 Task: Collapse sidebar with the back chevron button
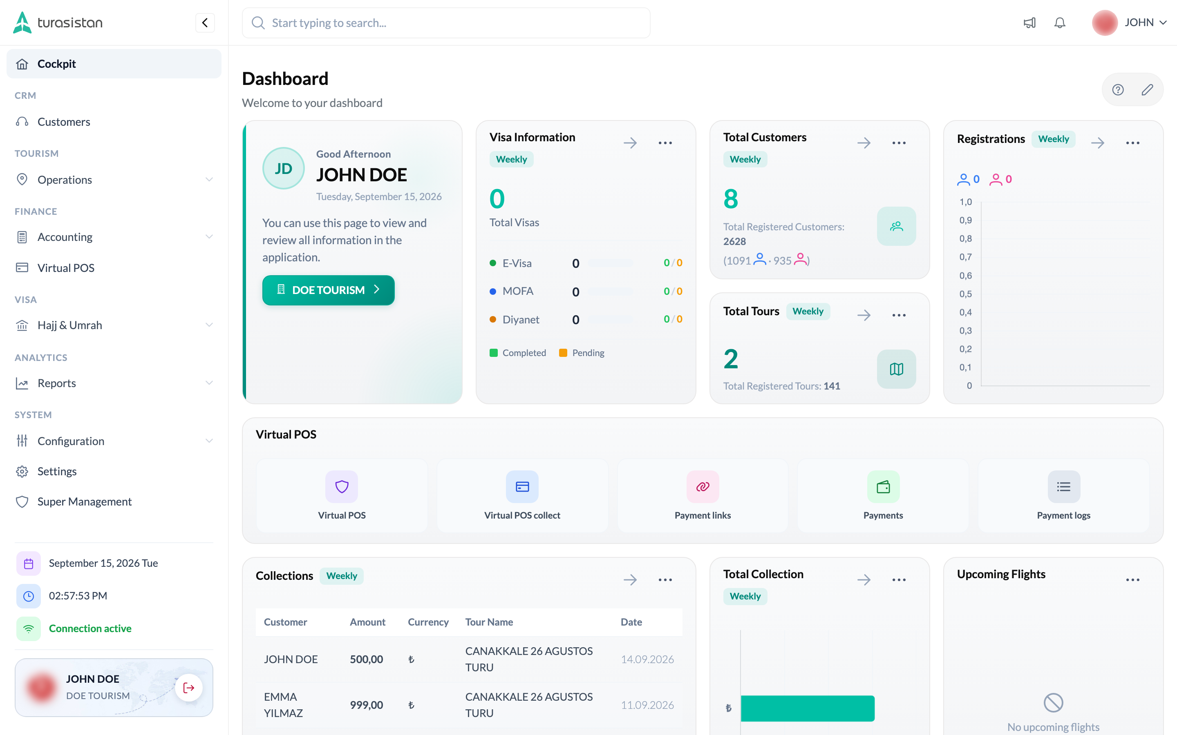(205, 23)
